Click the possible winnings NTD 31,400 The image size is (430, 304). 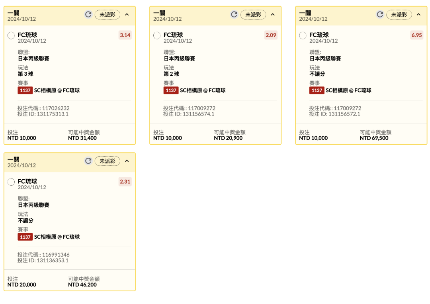pos(82,138)
